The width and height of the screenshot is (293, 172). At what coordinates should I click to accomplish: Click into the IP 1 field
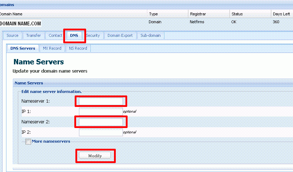pos(101,112)
